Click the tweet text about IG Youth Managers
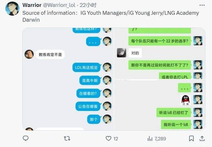 coord(111,16)
